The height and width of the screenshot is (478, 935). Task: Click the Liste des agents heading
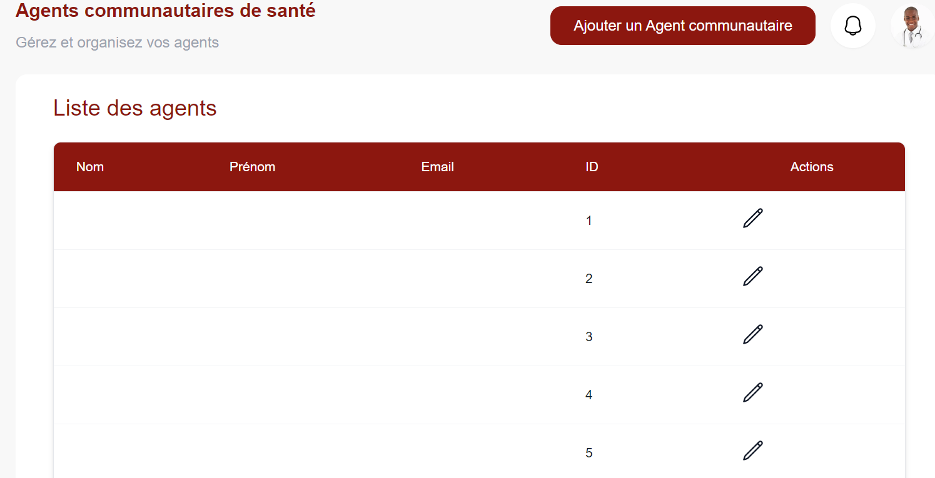pos(135,108)
